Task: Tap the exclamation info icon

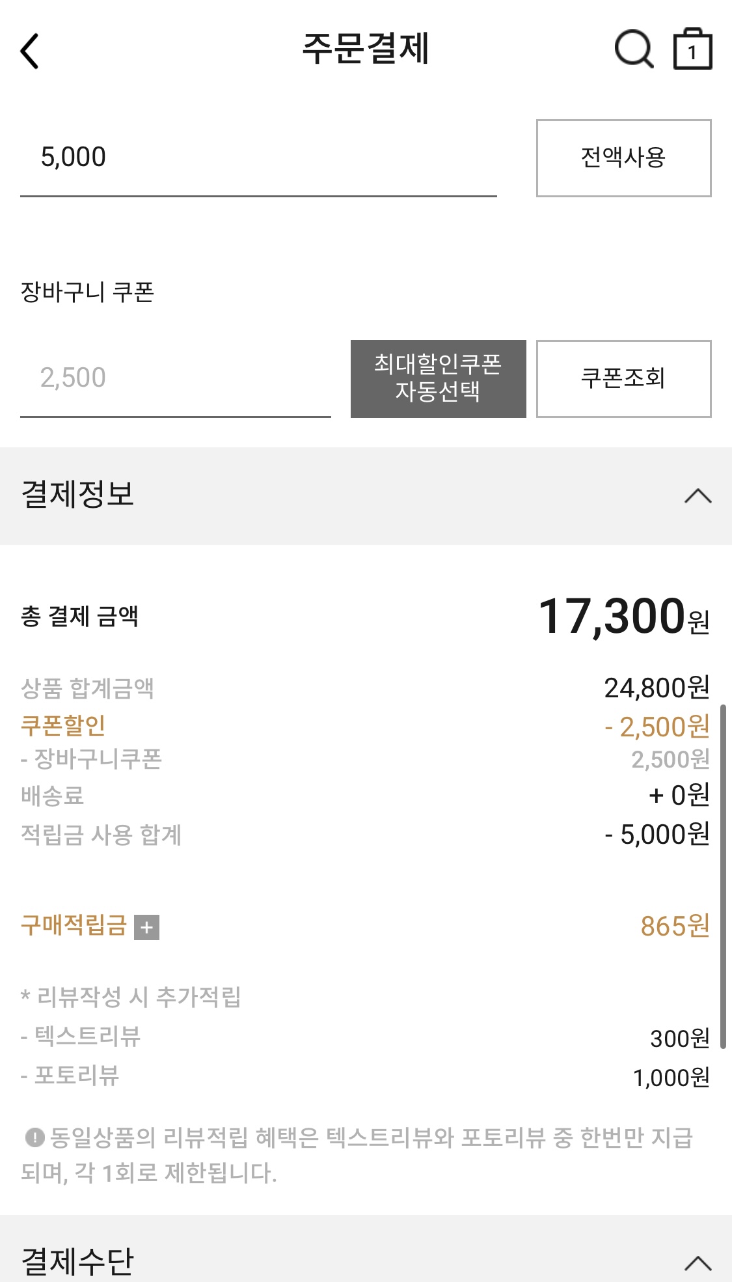Action: click(34, 1138)
